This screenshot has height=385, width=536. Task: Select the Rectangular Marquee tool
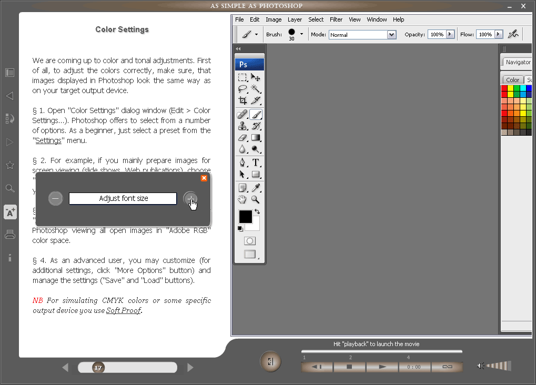coord(242,77)
